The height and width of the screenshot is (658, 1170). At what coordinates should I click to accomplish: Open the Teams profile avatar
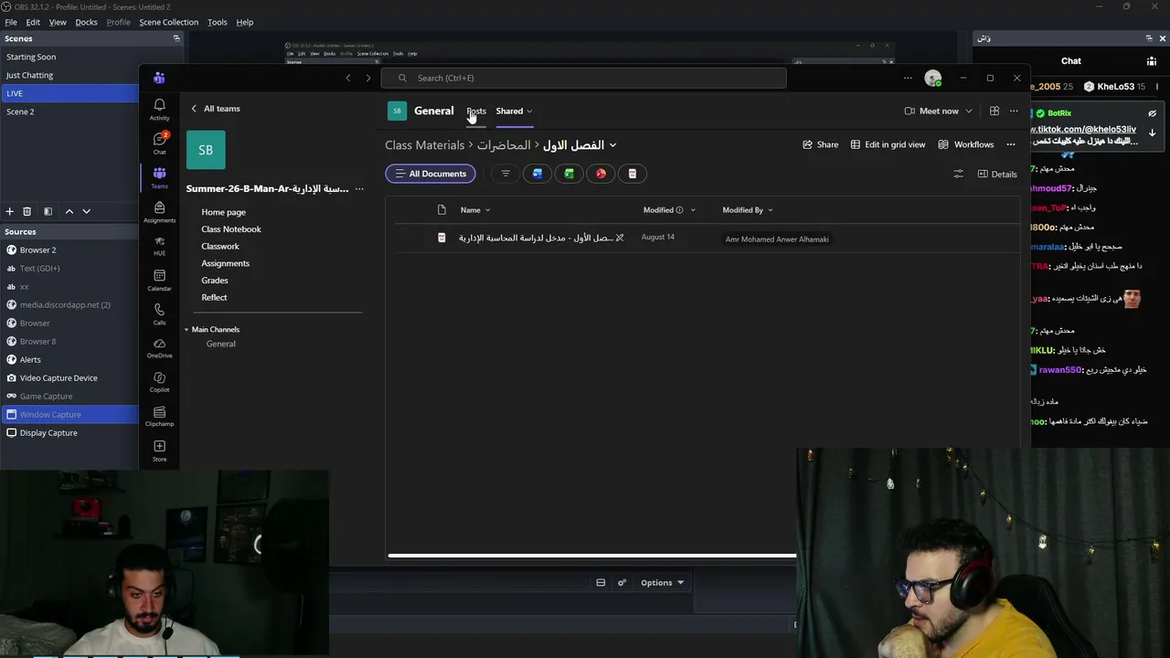click(x=932, y=79)
